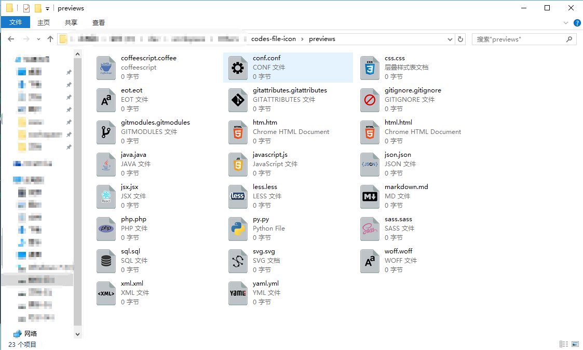The image size is (583, 350).
Task: Select the yaml.yml file icon
Action: pos(238,293)
